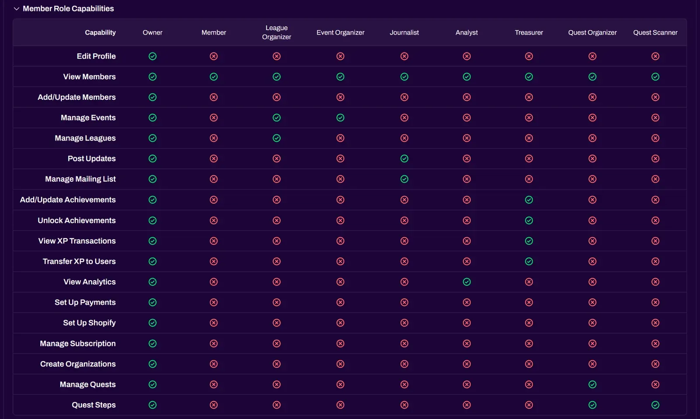This screenshot has width=700, height=419.
Task: Click the Treasurer cross for View Analytics
Action: click(x=529, y=282)
